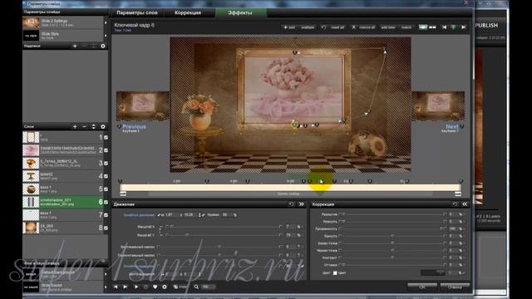
Task: Click the copy icon in bottom toolbar
Action: tap(175, 287)
